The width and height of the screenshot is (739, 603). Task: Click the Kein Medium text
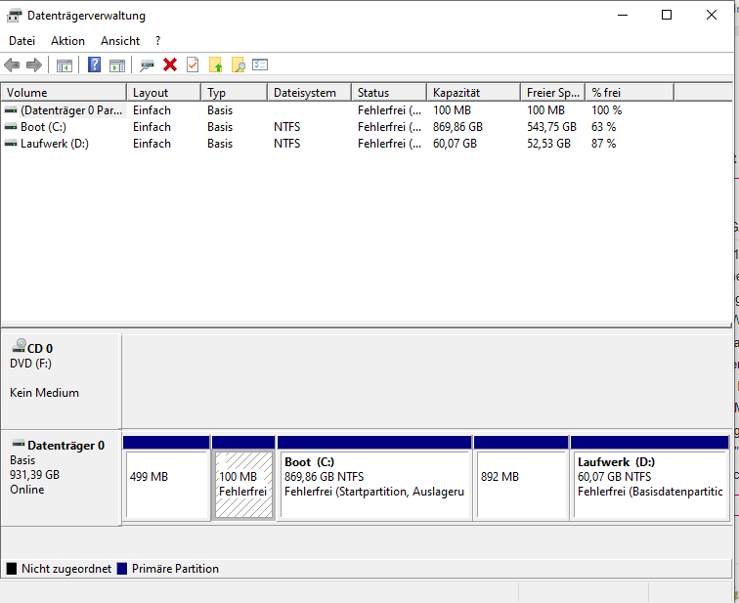click(44, 393)
